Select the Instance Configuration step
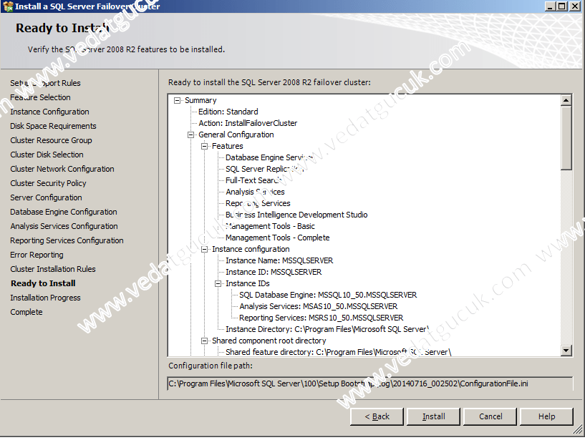585x440 pixels. [x=49, y=112]
